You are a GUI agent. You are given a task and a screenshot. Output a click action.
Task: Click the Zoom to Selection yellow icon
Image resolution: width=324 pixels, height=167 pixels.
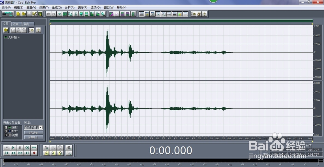click(x=46, y=153)
